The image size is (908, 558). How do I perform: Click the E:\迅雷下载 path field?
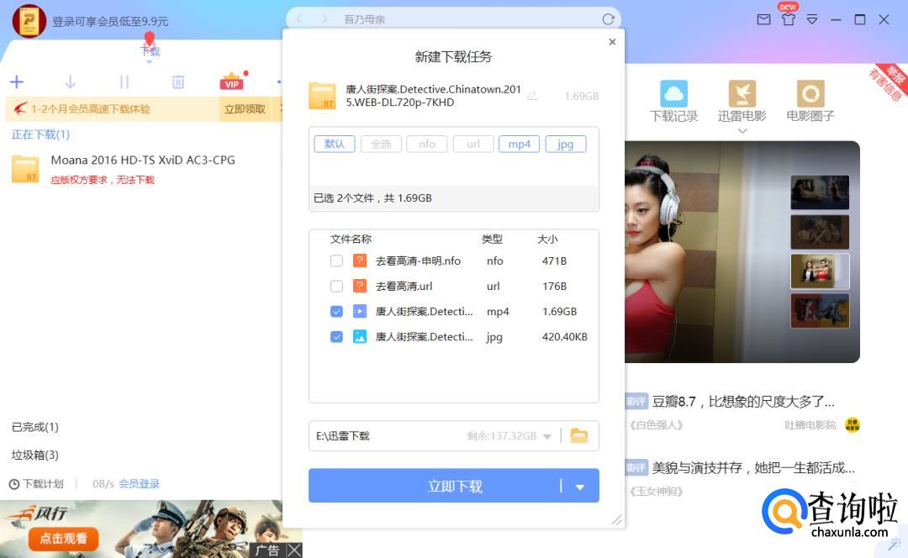coord(453,436)
